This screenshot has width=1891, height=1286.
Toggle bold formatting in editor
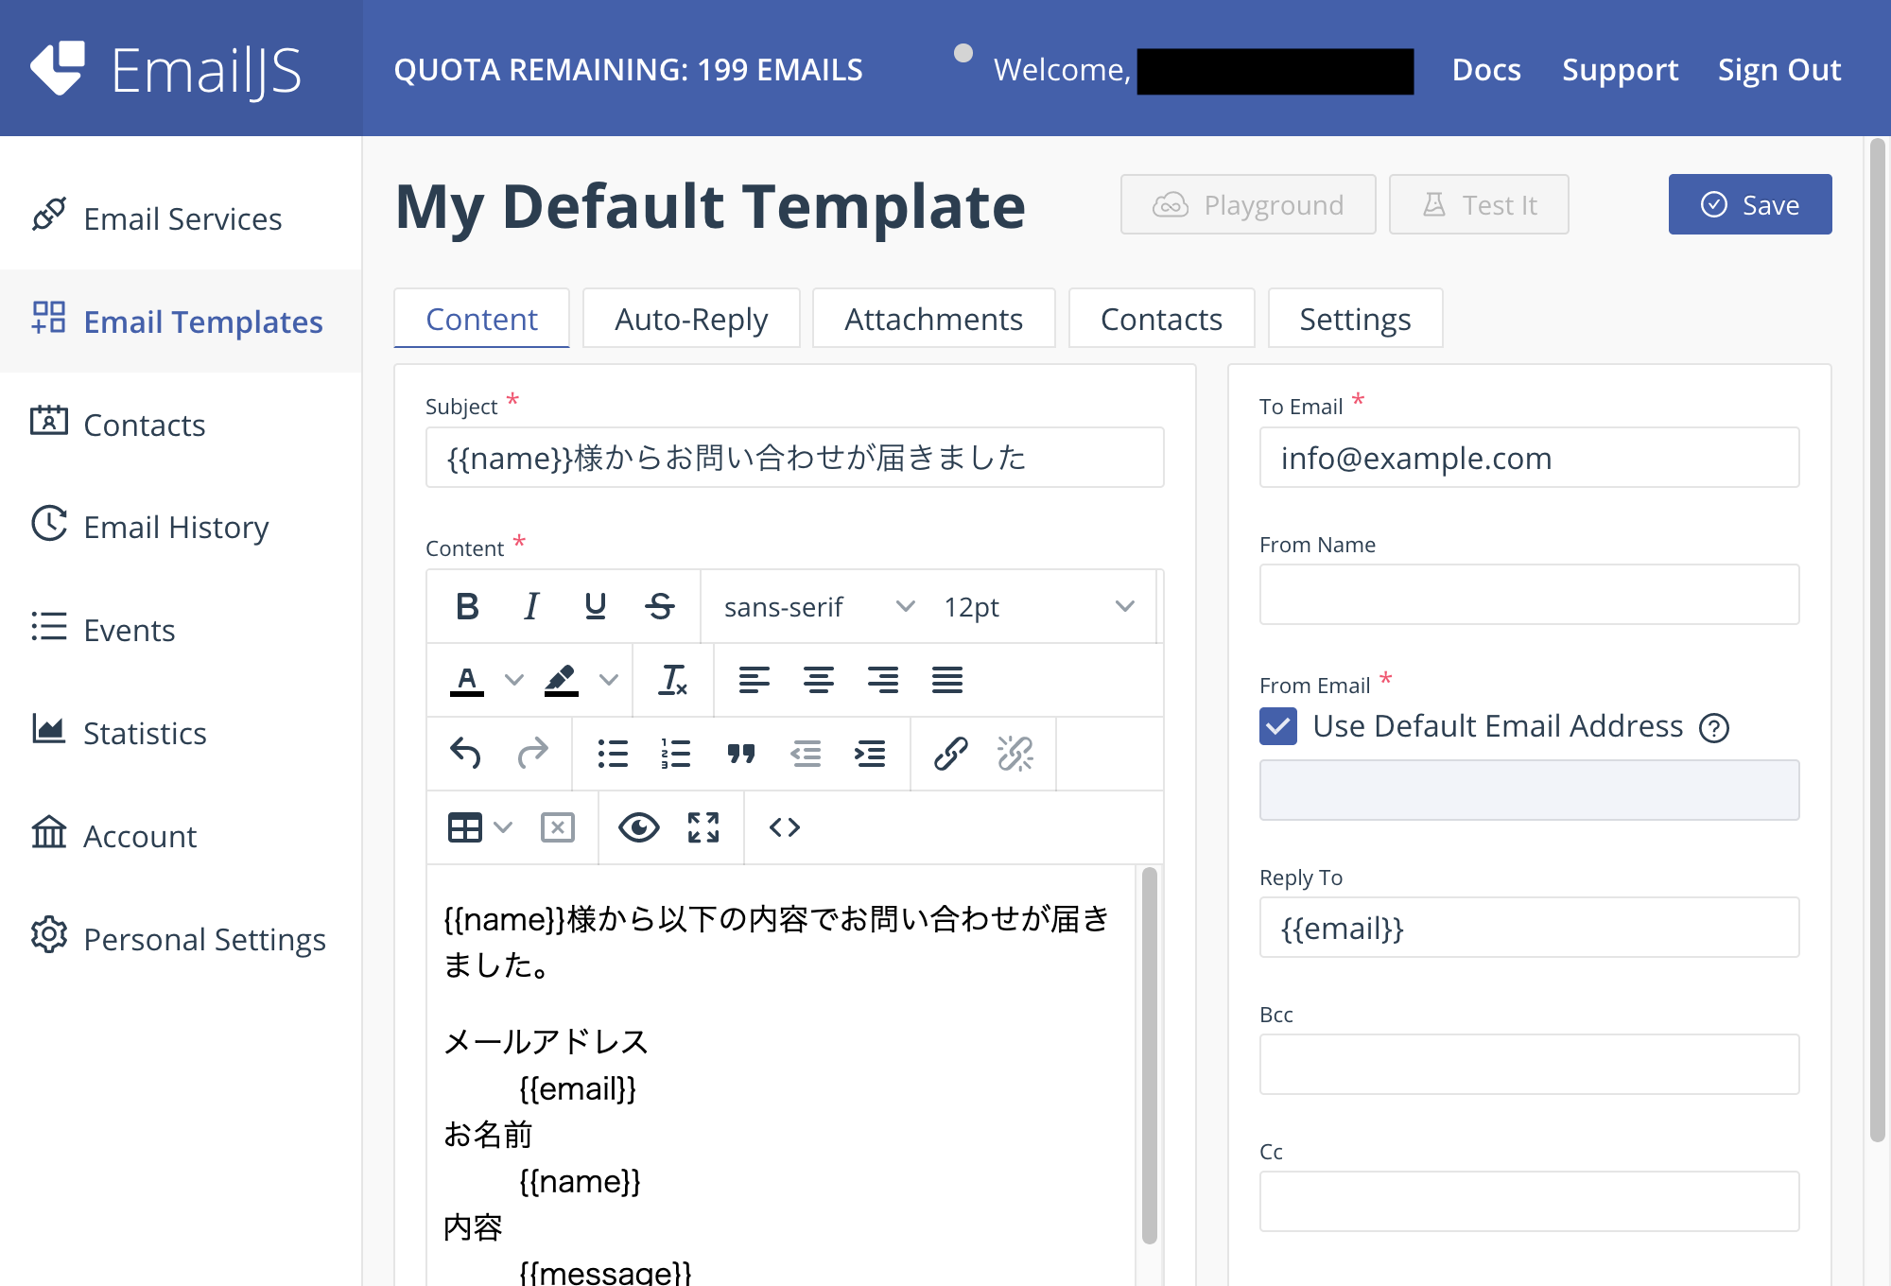pyautogui.click(x=467, y=606)
